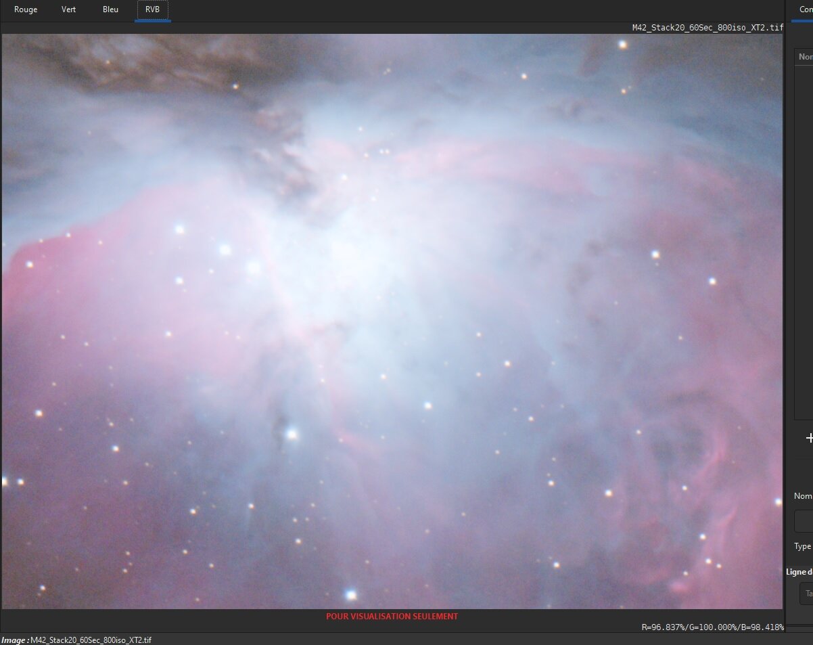The image size is (813, 645).
Task: Click the plus add button in right panel
Action: tap(809, 438)
